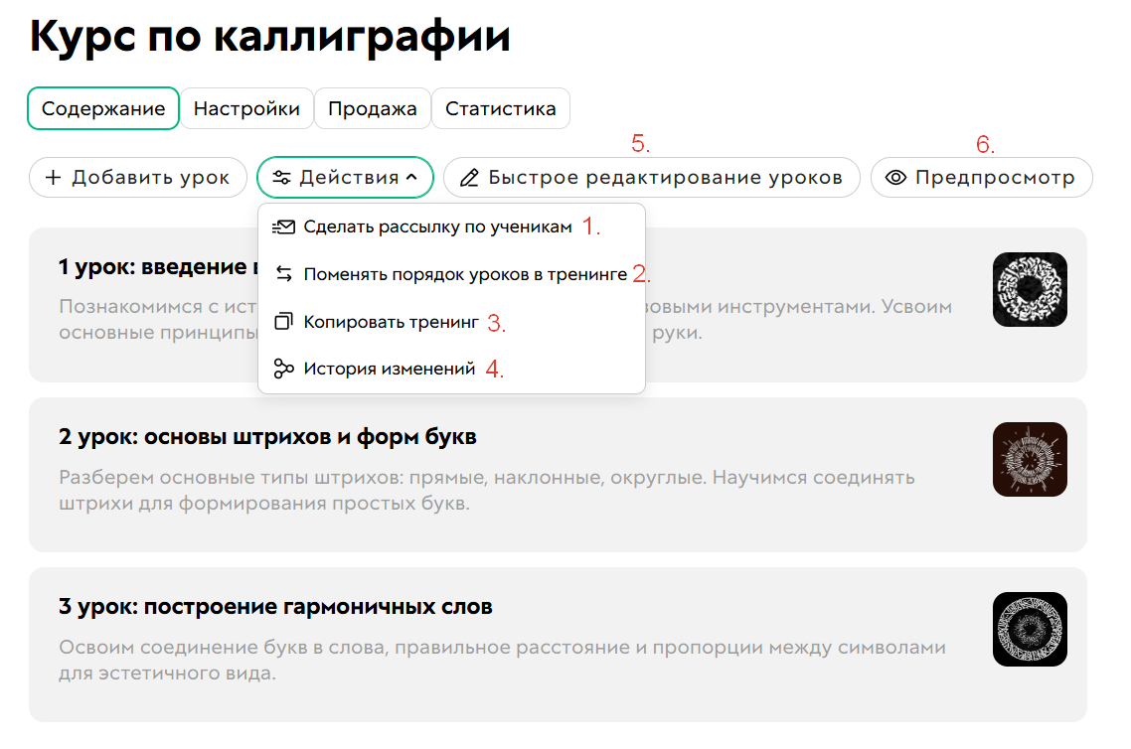Click the envelope icon beside 'Сделать рассылку по ученикам'
The image size is (1131, 749).
coord(283,225)
